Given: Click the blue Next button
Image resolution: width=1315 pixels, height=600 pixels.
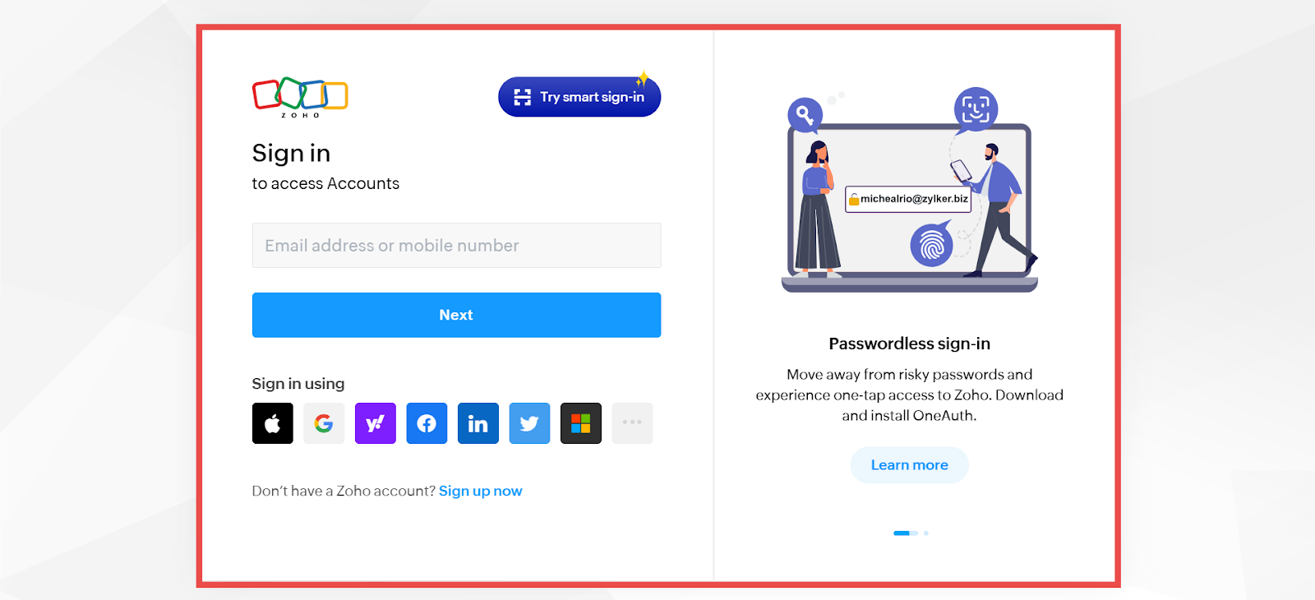Looking at the screenshot, I should [456, 315].
